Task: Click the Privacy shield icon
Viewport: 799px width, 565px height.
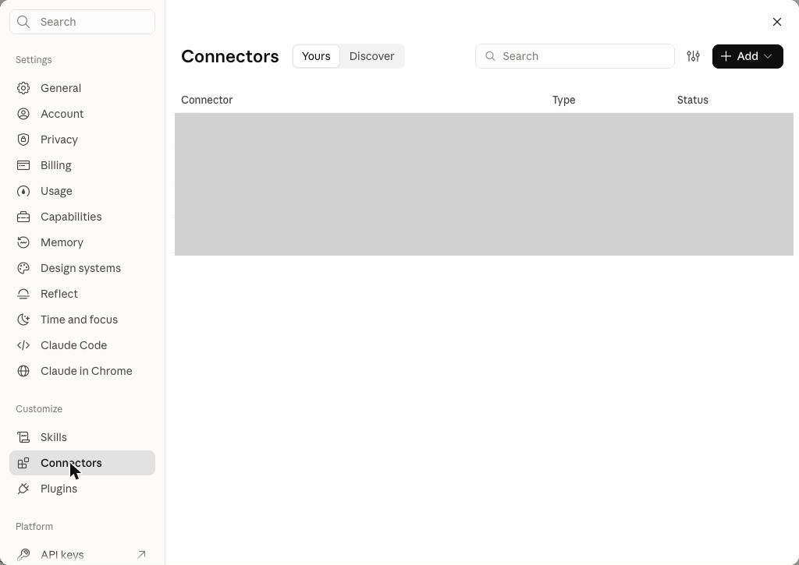Action: click(23, 139)
